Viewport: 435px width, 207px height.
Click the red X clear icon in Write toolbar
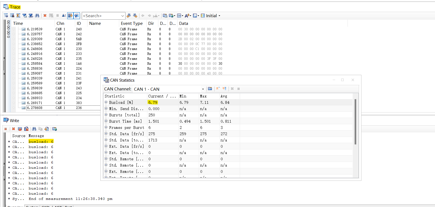tap(13, 129)
